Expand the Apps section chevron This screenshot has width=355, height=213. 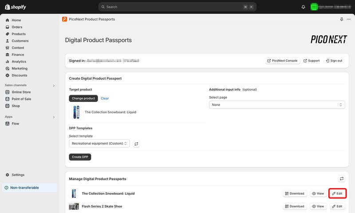coord(54,117)
